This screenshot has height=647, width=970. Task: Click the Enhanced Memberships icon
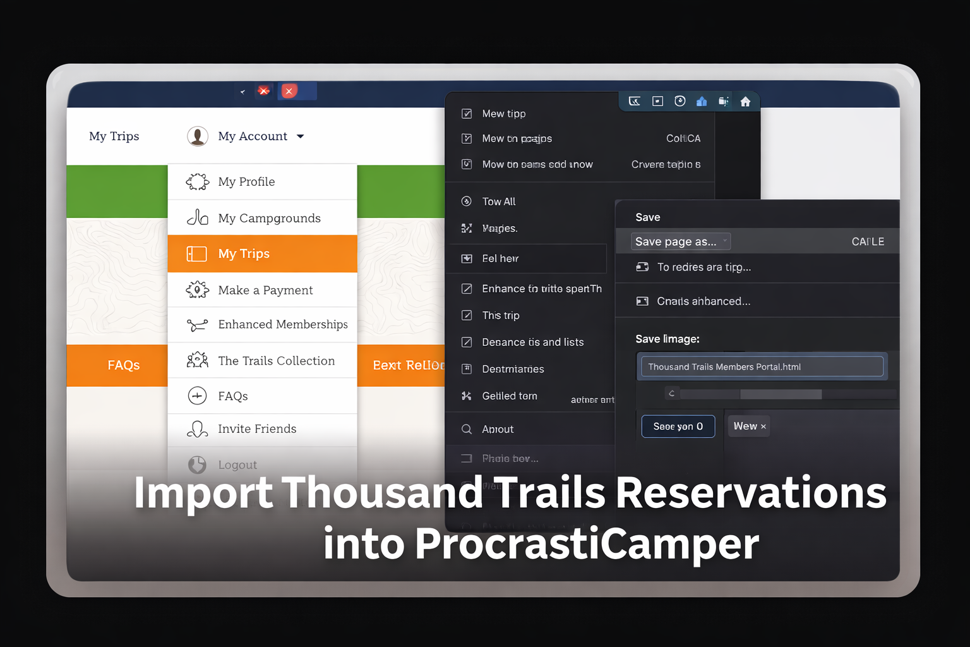(x=197, y=325)
